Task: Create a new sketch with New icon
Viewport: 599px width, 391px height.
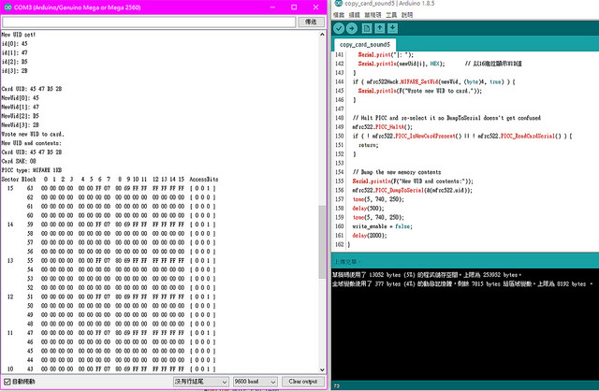Action: pyautogui.click(x=368, y=29)
